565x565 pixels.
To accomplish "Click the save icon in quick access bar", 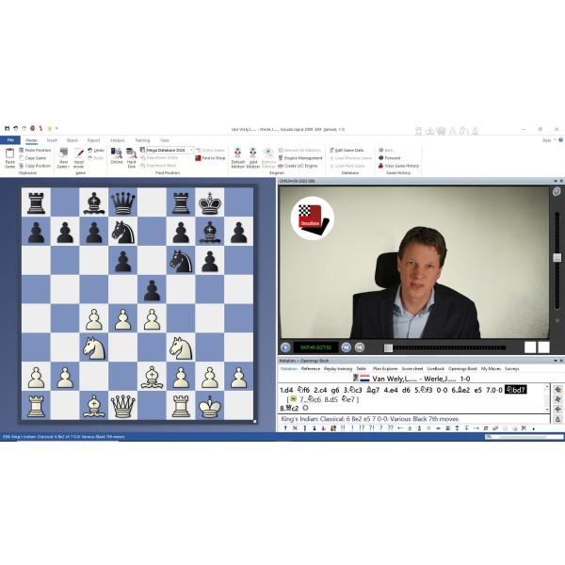I will (7, 128).
